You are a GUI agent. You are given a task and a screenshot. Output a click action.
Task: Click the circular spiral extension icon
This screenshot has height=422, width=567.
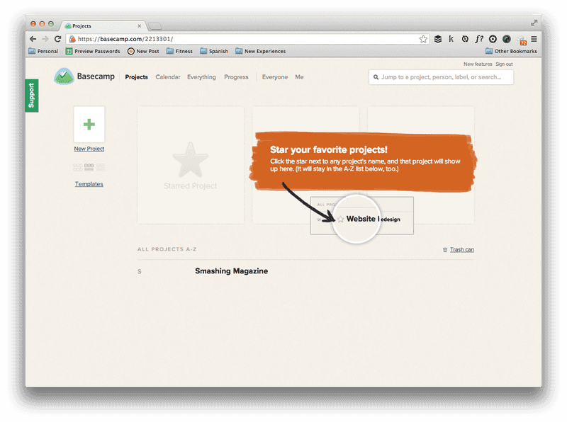[465, 39]
